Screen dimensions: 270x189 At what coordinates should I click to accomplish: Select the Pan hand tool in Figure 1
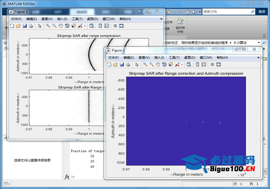[x=61, y=26]
